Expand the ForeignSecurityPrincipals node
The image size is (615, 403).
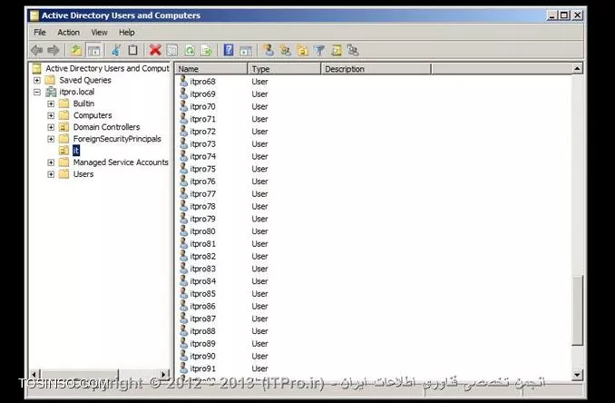(x=51, y=139)
